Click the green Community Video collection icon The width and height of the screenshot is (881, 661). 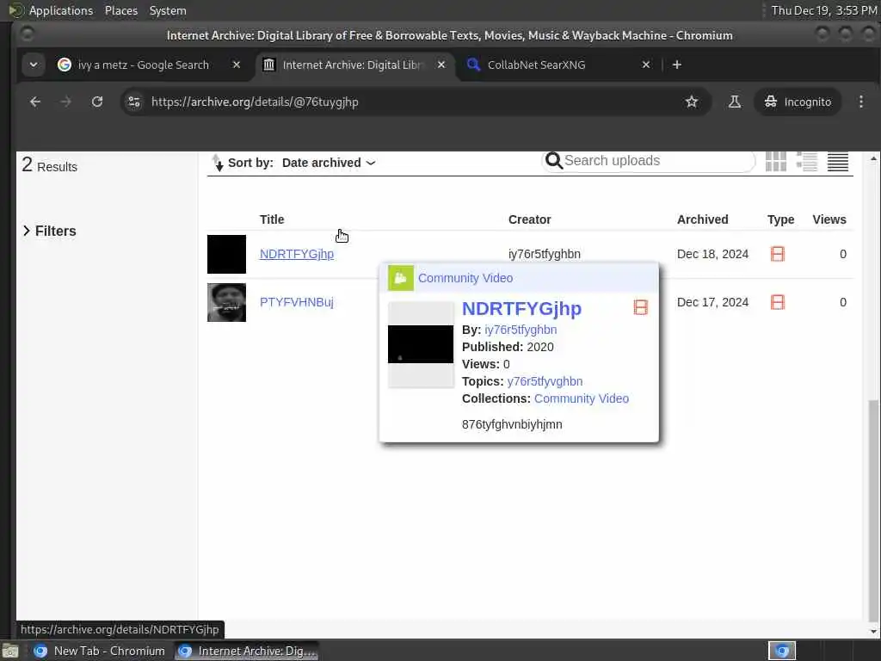point(401,278)
